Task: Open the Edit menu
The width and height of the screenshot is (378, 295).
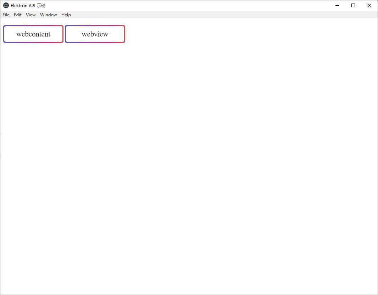Action: (18, 15)
